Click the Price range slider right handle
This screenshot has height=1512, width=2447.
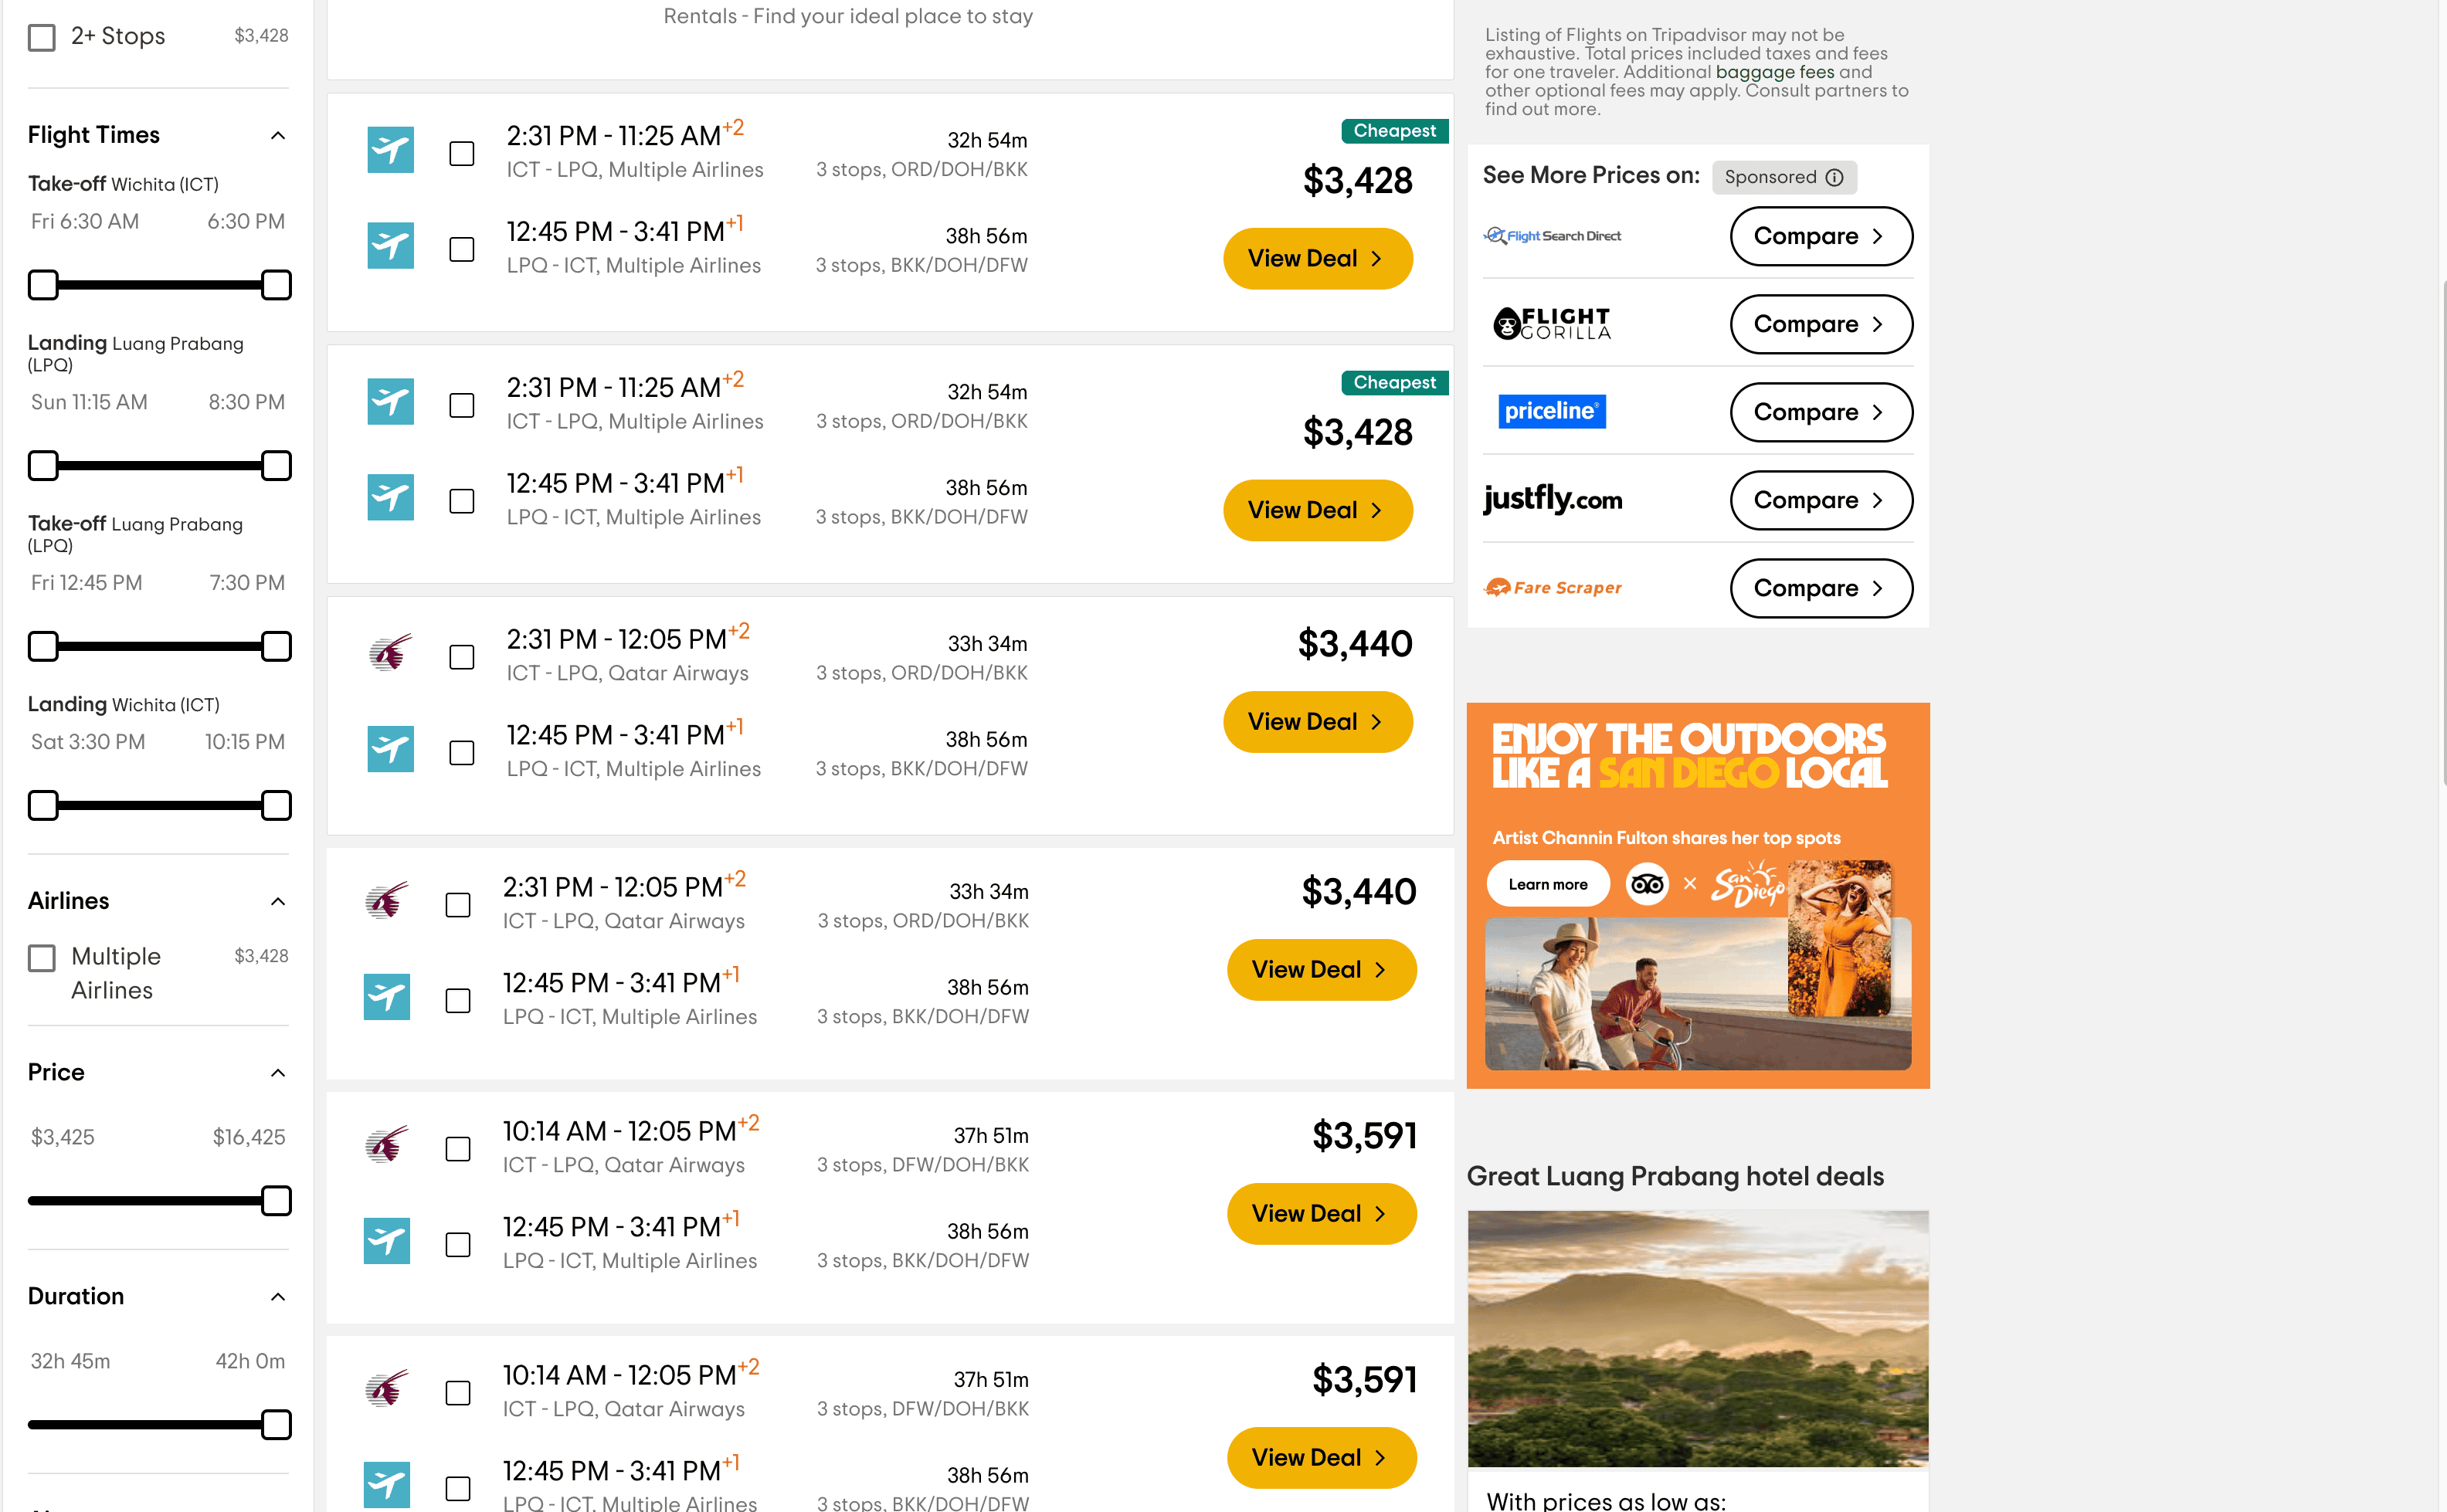pyautogui.click(x=276, y=1200)
